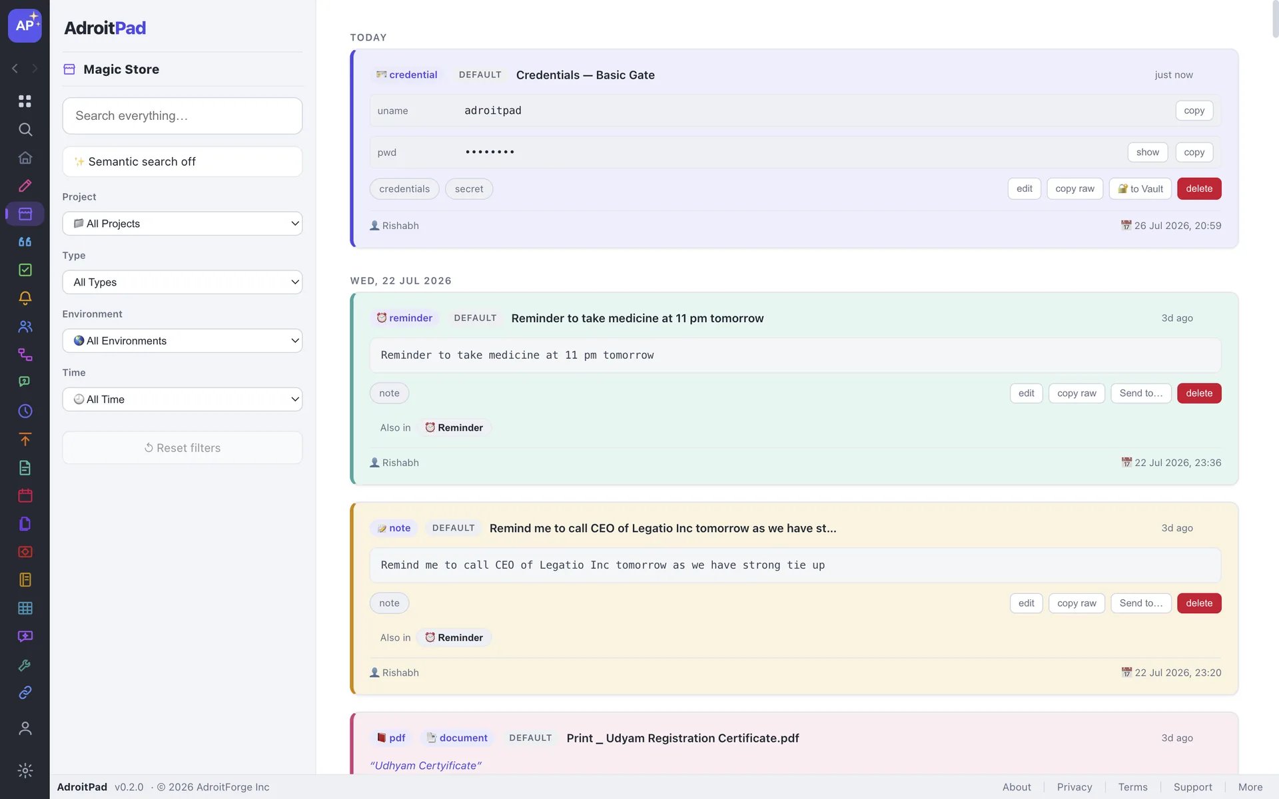This screenshot has height=799, width=1279.
Task: Open the More footer menu
Action: (1250, 787)
